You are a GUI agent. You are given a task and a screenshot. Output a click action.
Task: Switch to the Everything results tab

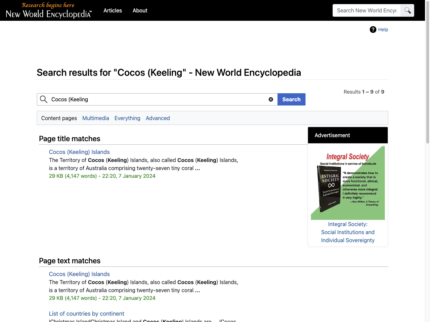[127, 118]
